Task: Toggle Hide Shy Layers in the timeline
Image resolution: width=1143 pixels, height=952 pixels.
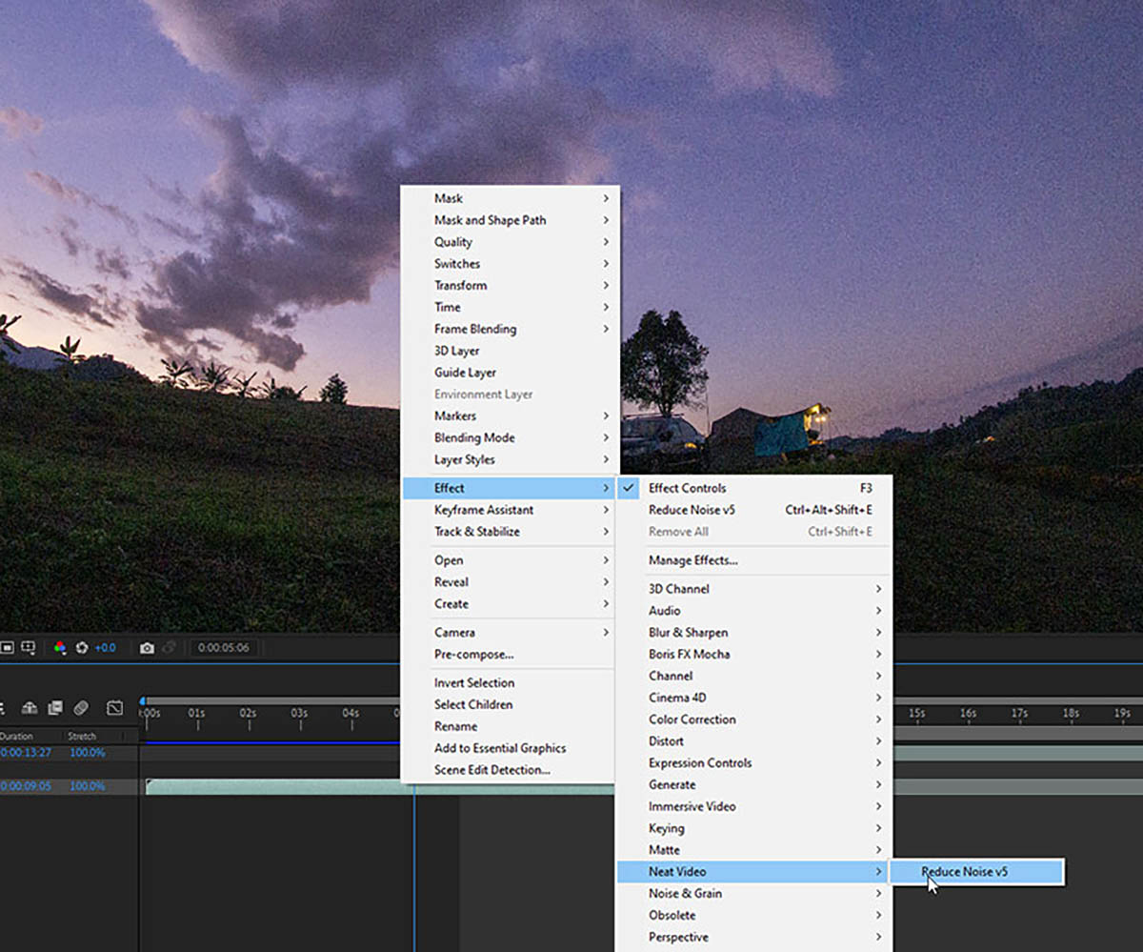Action: (x=30, y=708)
